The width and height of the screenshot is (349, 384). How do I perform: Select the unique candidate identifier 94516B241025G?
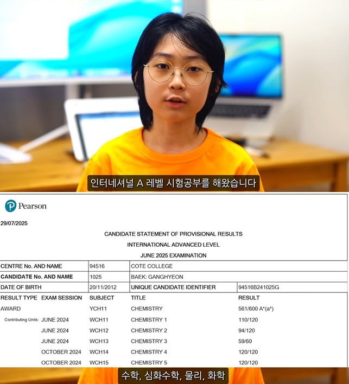(258, 287)
